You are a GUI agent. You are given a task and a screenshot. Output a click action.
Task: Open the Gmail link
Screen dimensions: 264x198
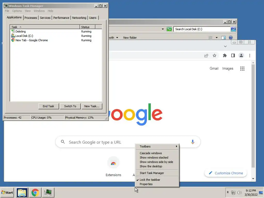coord(214,69)
